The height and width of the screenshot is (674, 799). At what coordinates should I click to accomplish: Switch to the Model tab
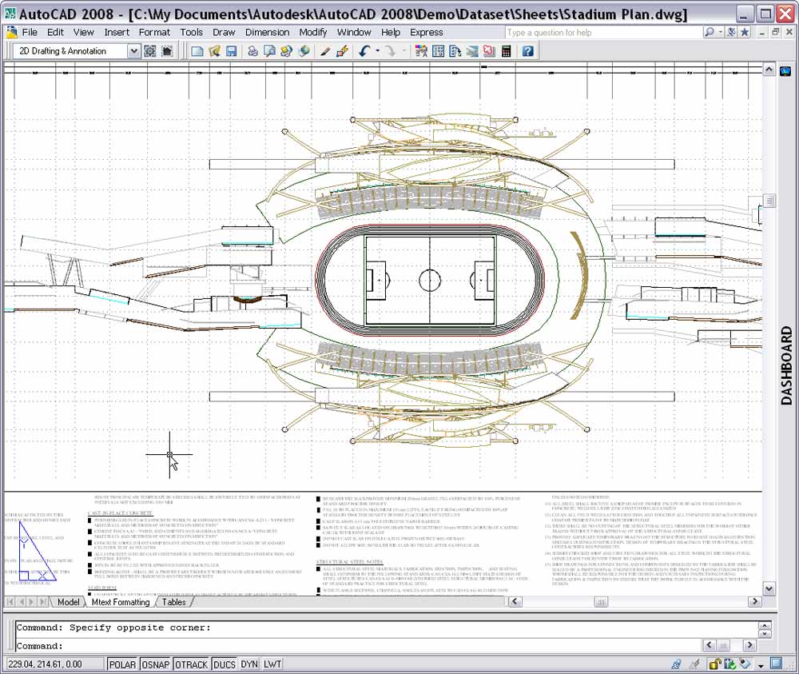[68, 602]
